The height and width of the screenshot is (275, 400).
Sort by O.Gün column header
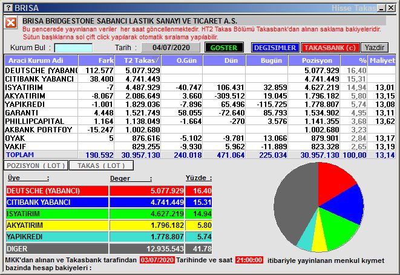click(182, 60)
